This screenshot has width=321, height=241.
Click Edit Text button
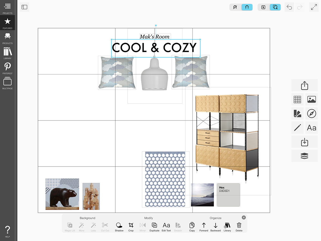tap(166, 227)
